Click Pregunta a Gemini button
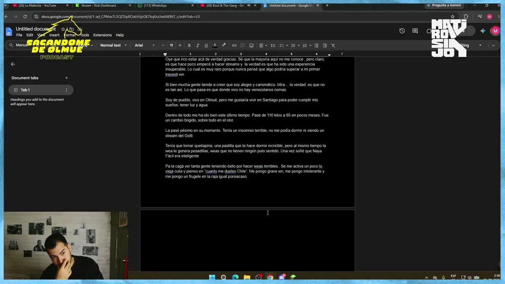This screenshot has width=505, height=284. pyautogui.click(x=443, y=6)
